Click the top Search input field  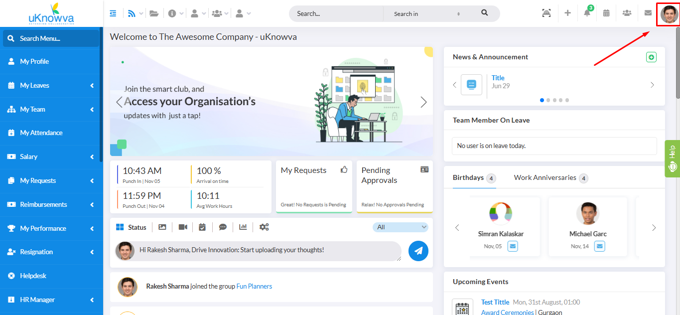click(x=336, y=13)
